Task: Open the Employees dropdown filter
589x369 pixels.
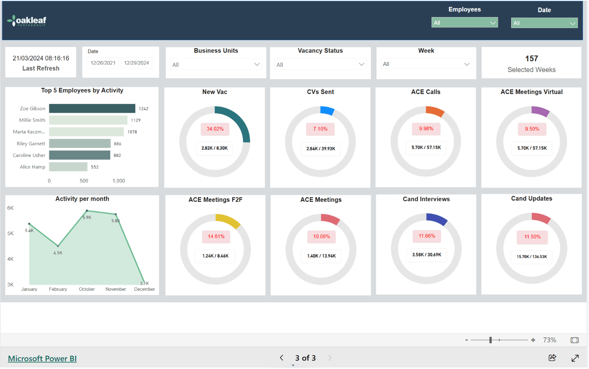Action: [x=464, y=23]
